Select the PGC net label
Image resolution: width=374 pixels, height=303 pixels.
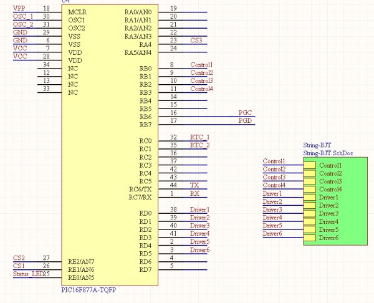pyautogui.click(x=245, y=113)
